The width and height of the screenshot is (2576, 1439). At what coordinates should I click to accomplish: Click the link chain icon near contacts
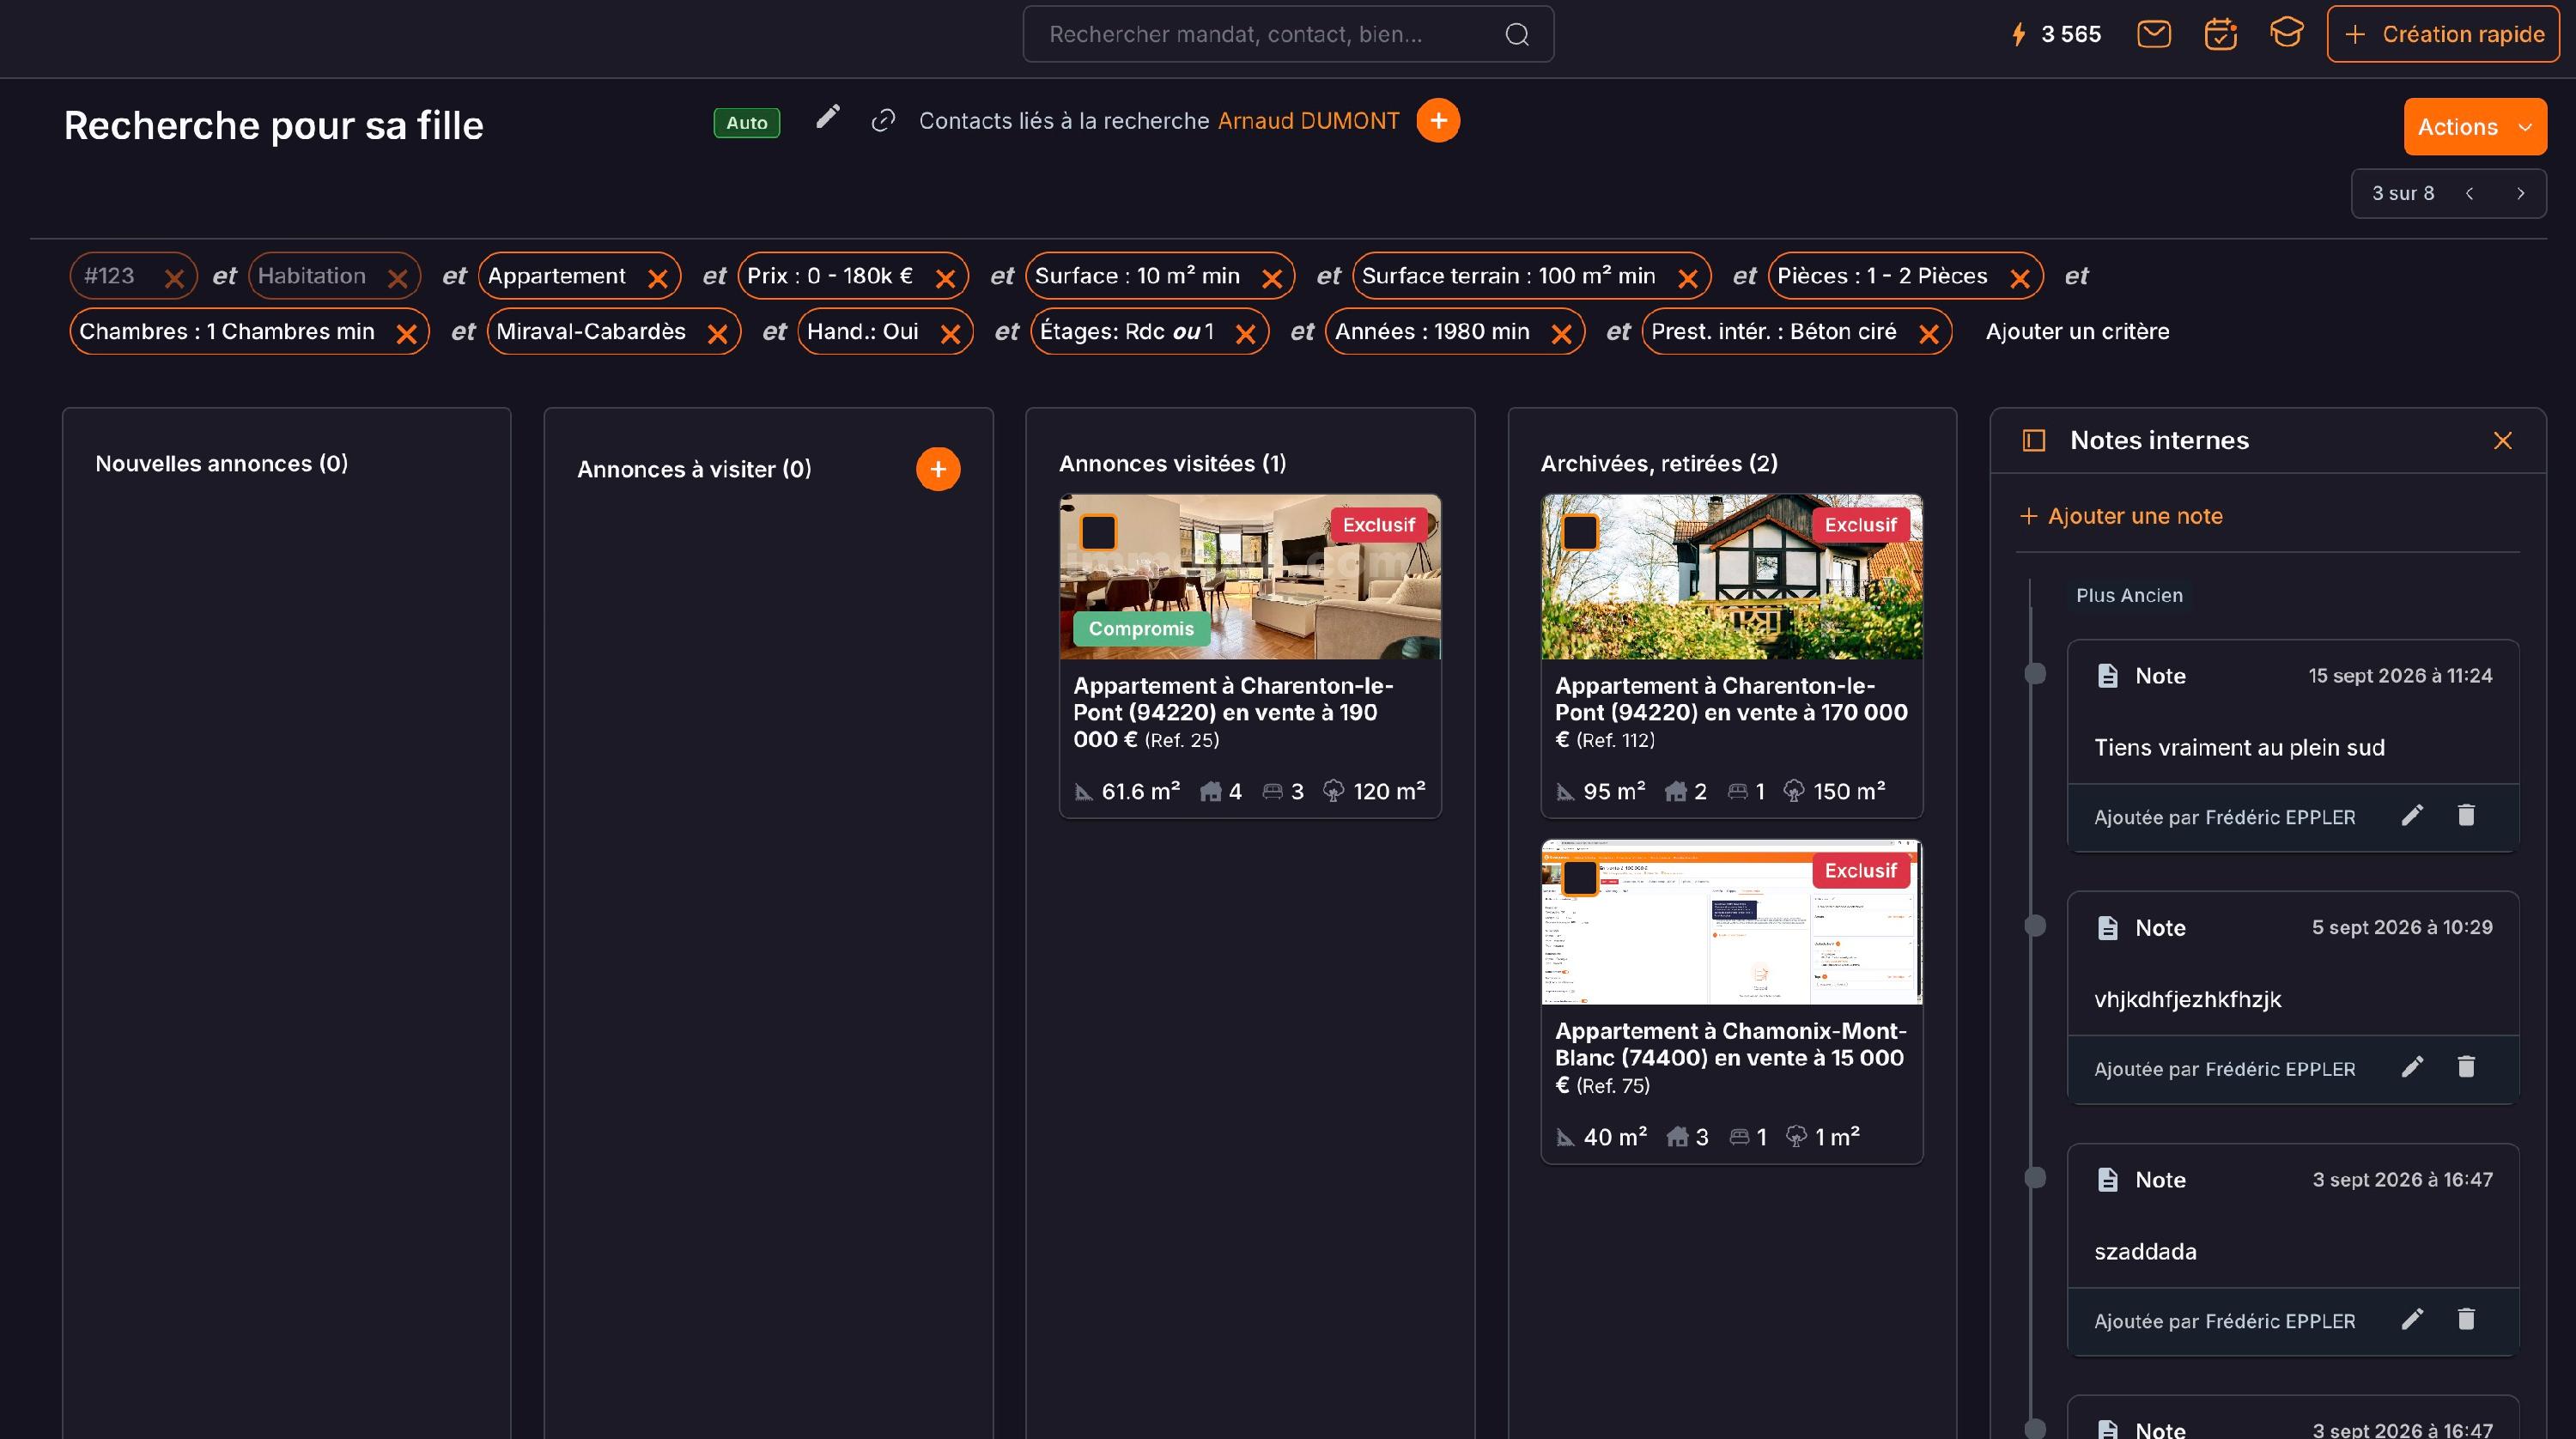coord(883,121)
